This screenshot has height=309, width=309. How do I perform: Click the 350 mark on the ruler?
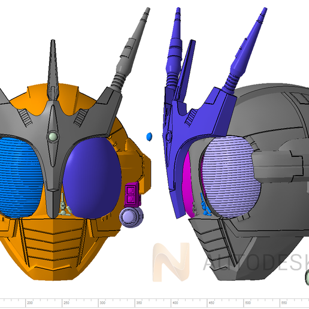[x=139, y=303]
